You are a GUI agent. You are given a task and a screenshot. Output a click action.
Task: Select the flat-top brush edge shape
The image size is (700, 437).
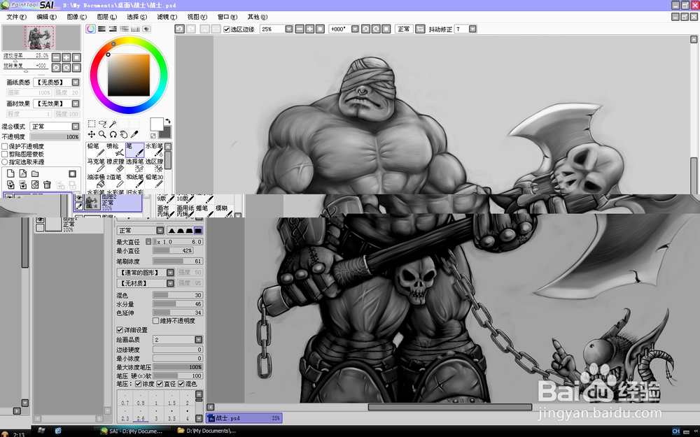(198, 231)
